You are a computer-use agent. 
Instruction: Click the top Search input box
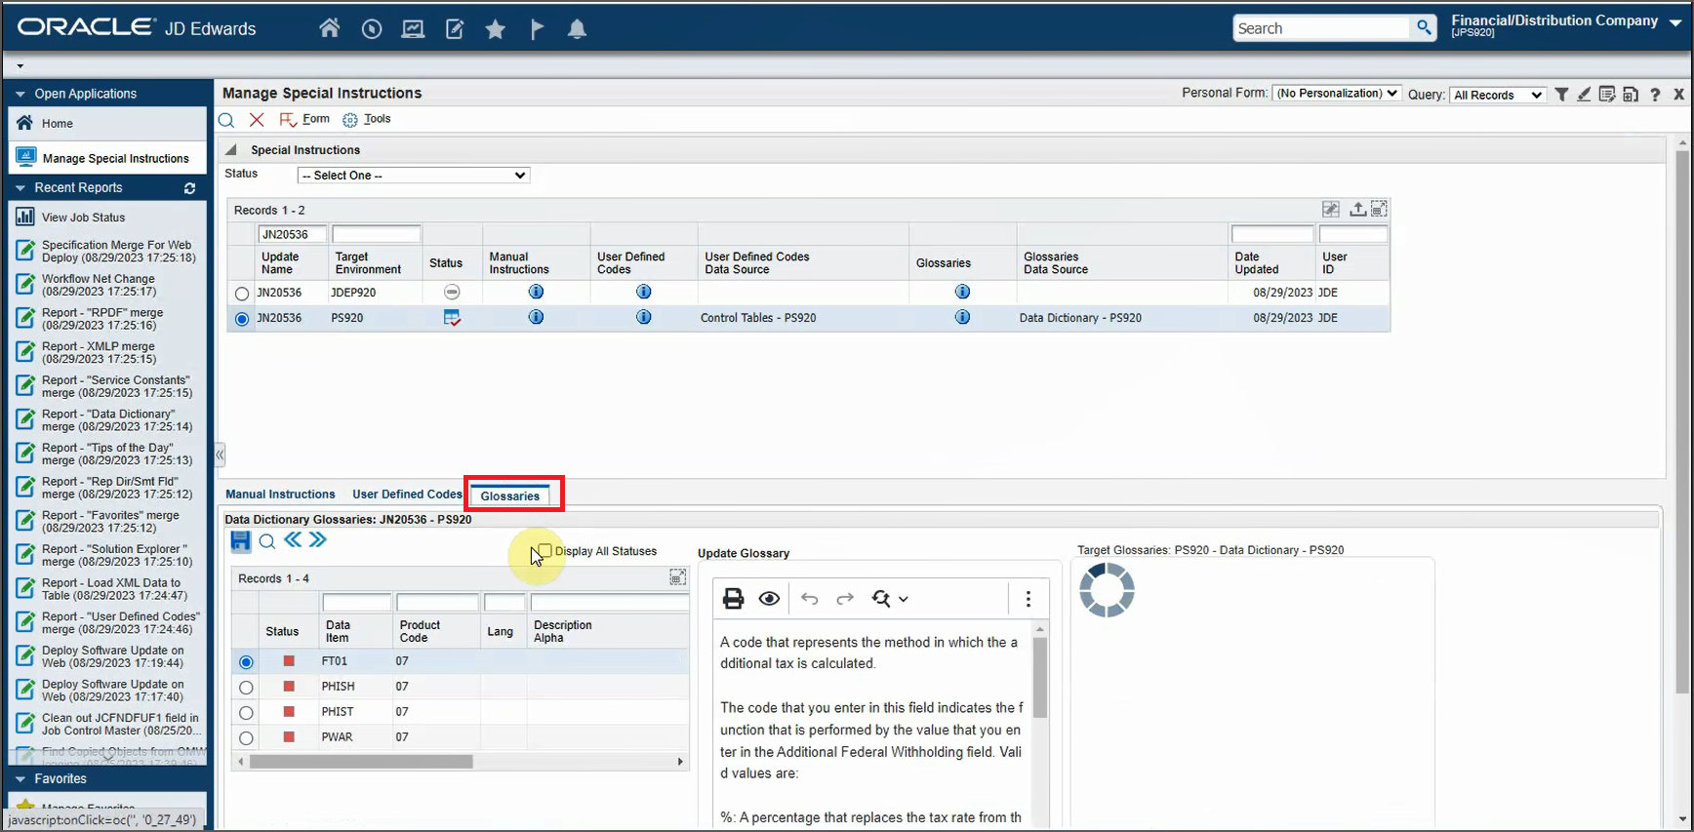(x=1322, y=28)
